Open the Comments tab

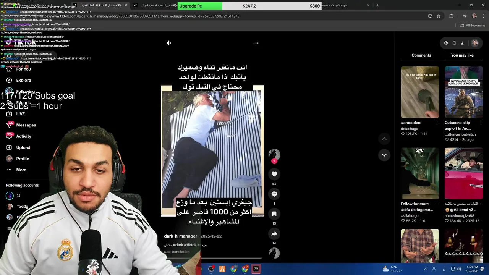pos(421,55)
